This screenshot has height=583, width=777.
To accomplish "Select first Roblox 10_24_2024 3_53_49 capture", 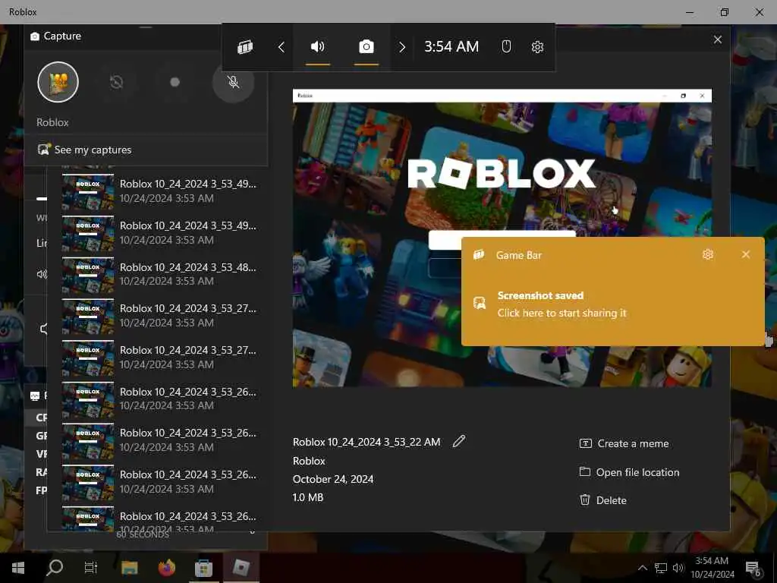I will click(159, 191).
